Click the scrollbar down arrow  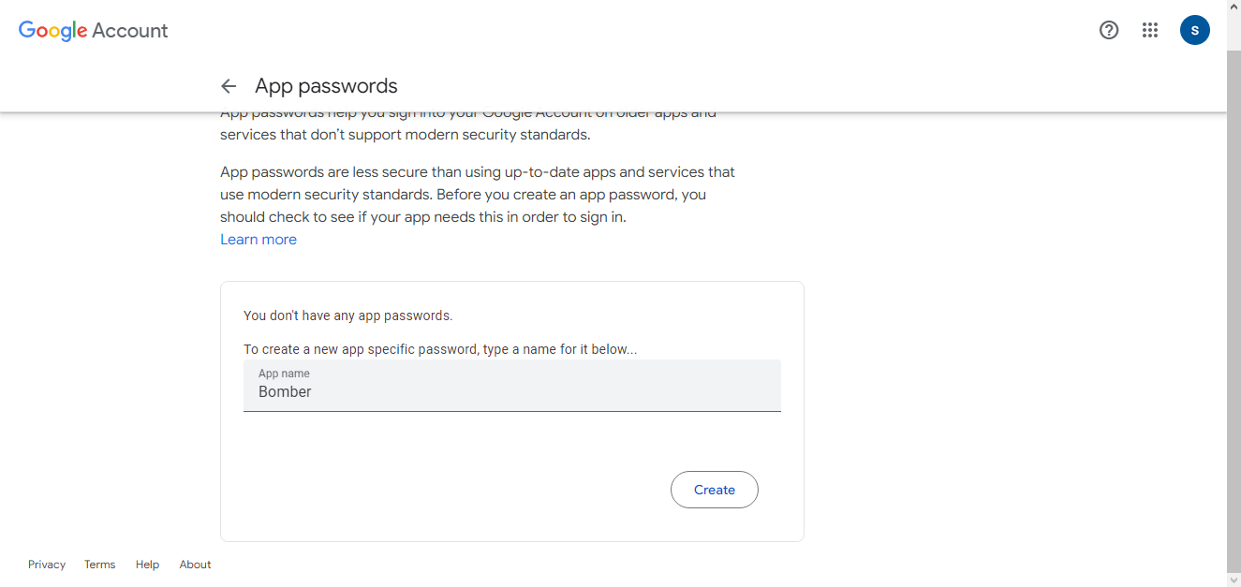point(1234,580)
